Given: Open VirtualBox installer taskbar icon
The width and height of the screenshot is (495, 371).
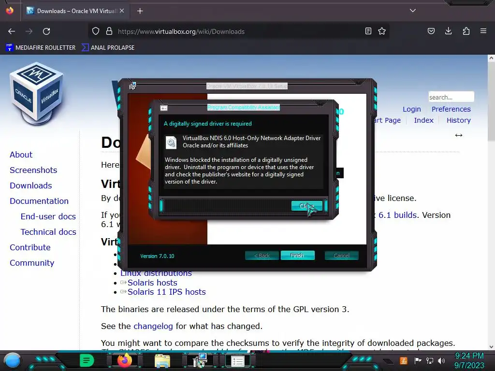Looking at the screenshot, I should [x=200, y=361].
